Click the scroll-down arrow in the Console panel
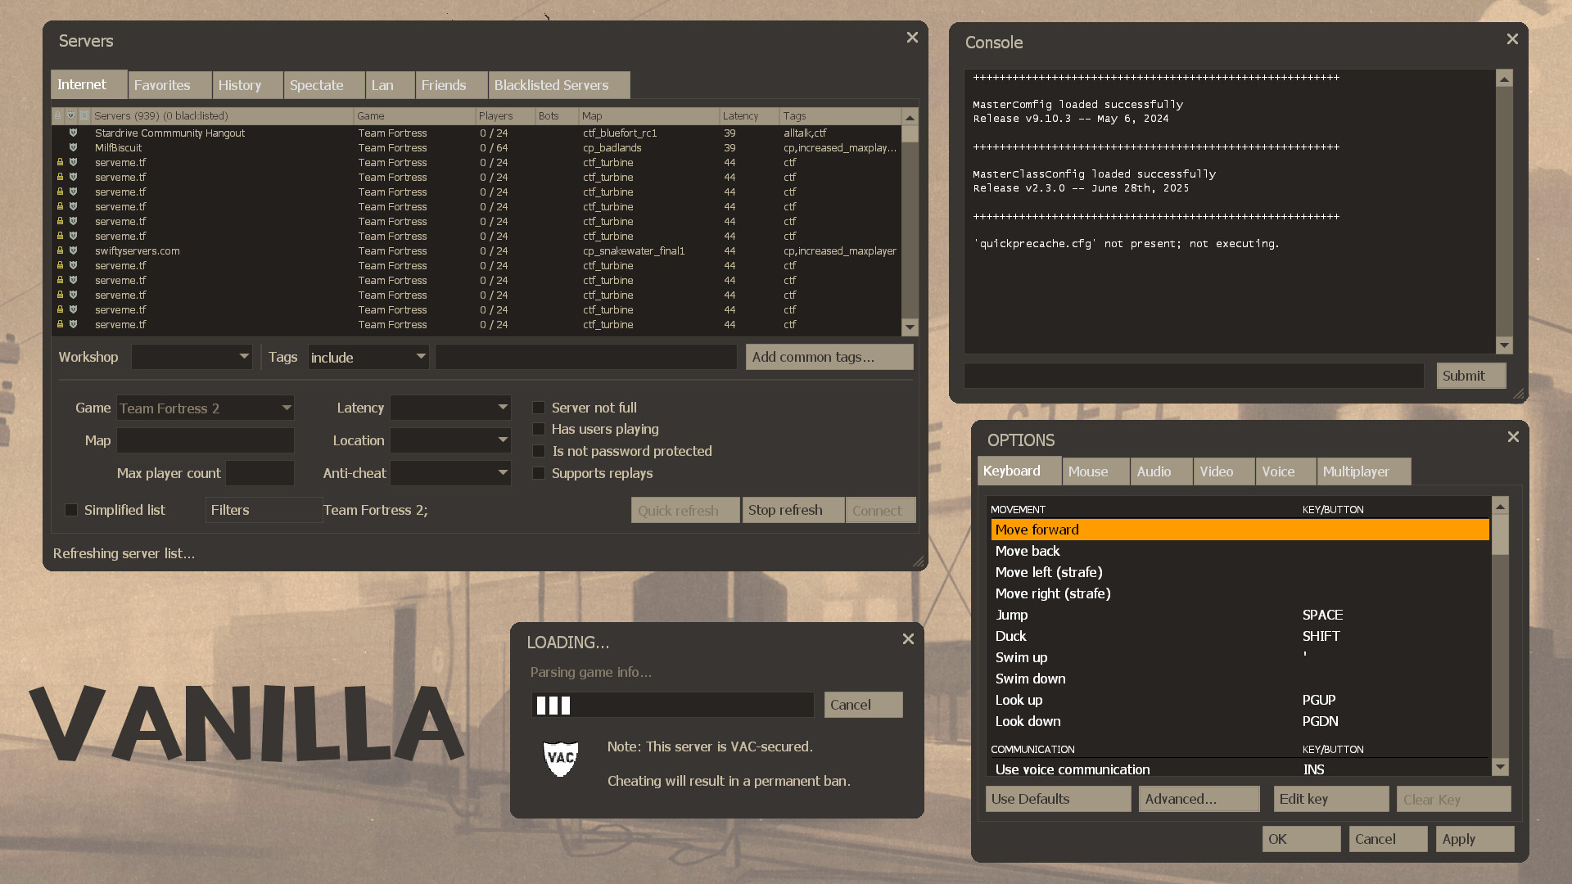 (1504, 345)
